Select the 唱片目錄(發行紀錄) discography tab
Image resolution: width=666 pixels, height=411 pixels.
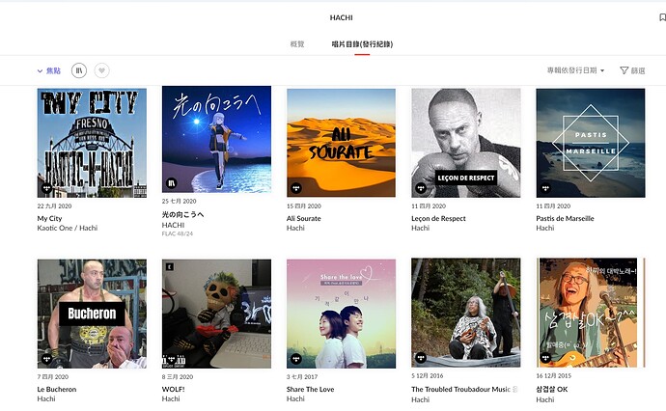click(x=362, y=44)
